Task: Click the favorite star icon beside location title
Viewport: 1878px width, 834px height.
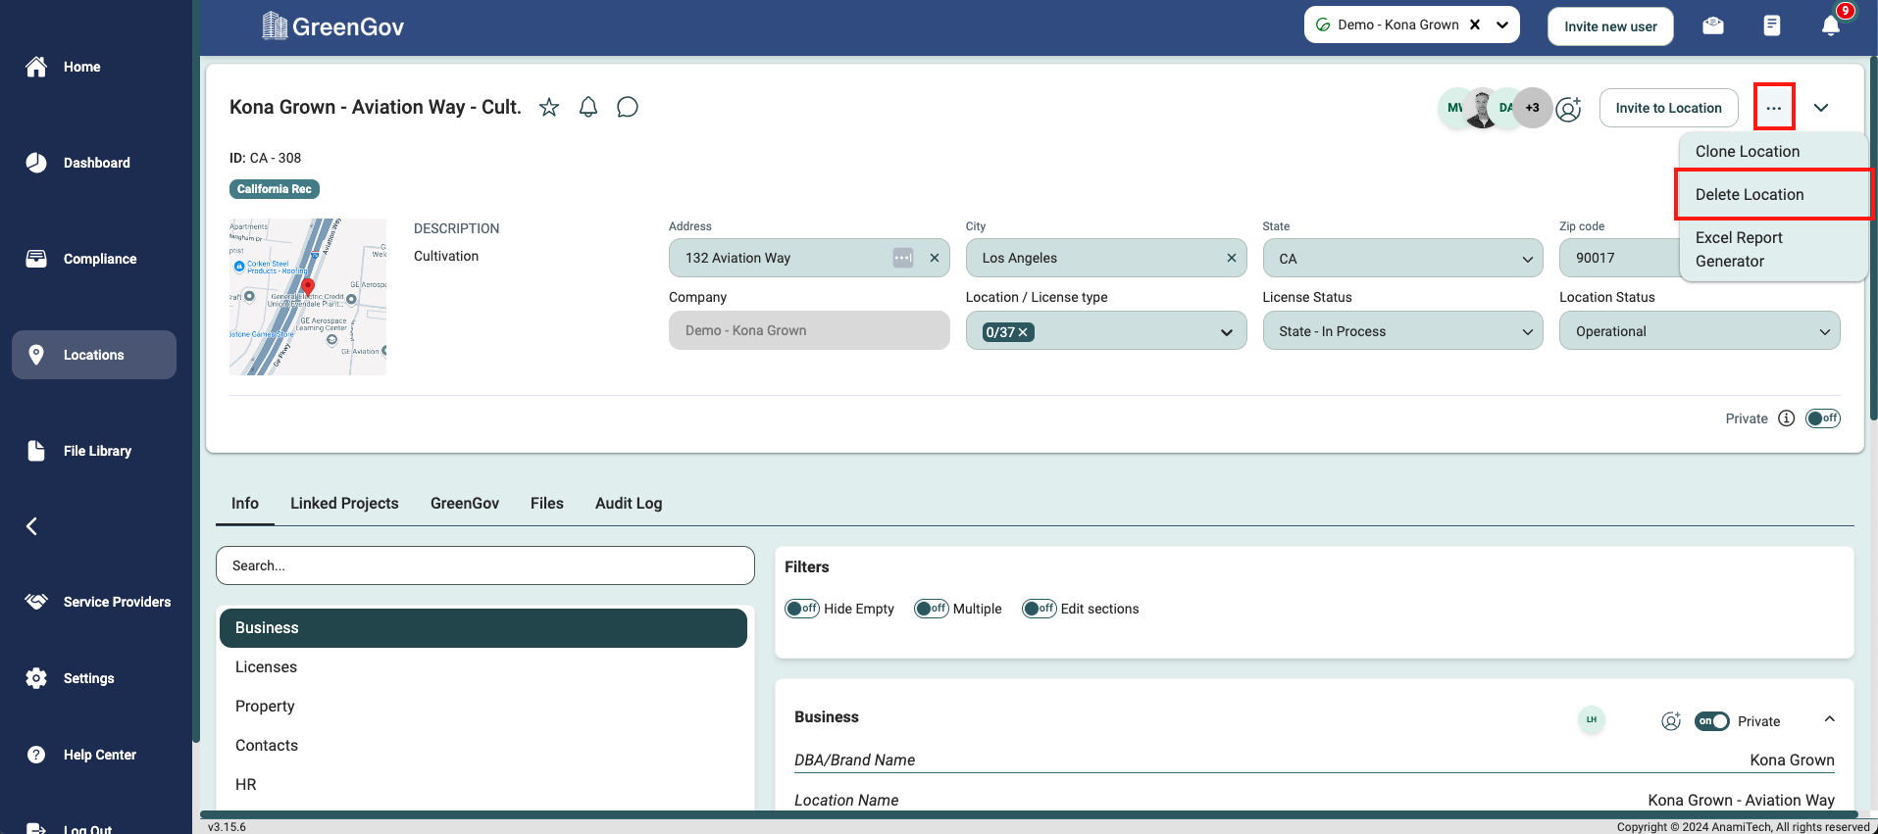Action: click(x=549, y=108)
